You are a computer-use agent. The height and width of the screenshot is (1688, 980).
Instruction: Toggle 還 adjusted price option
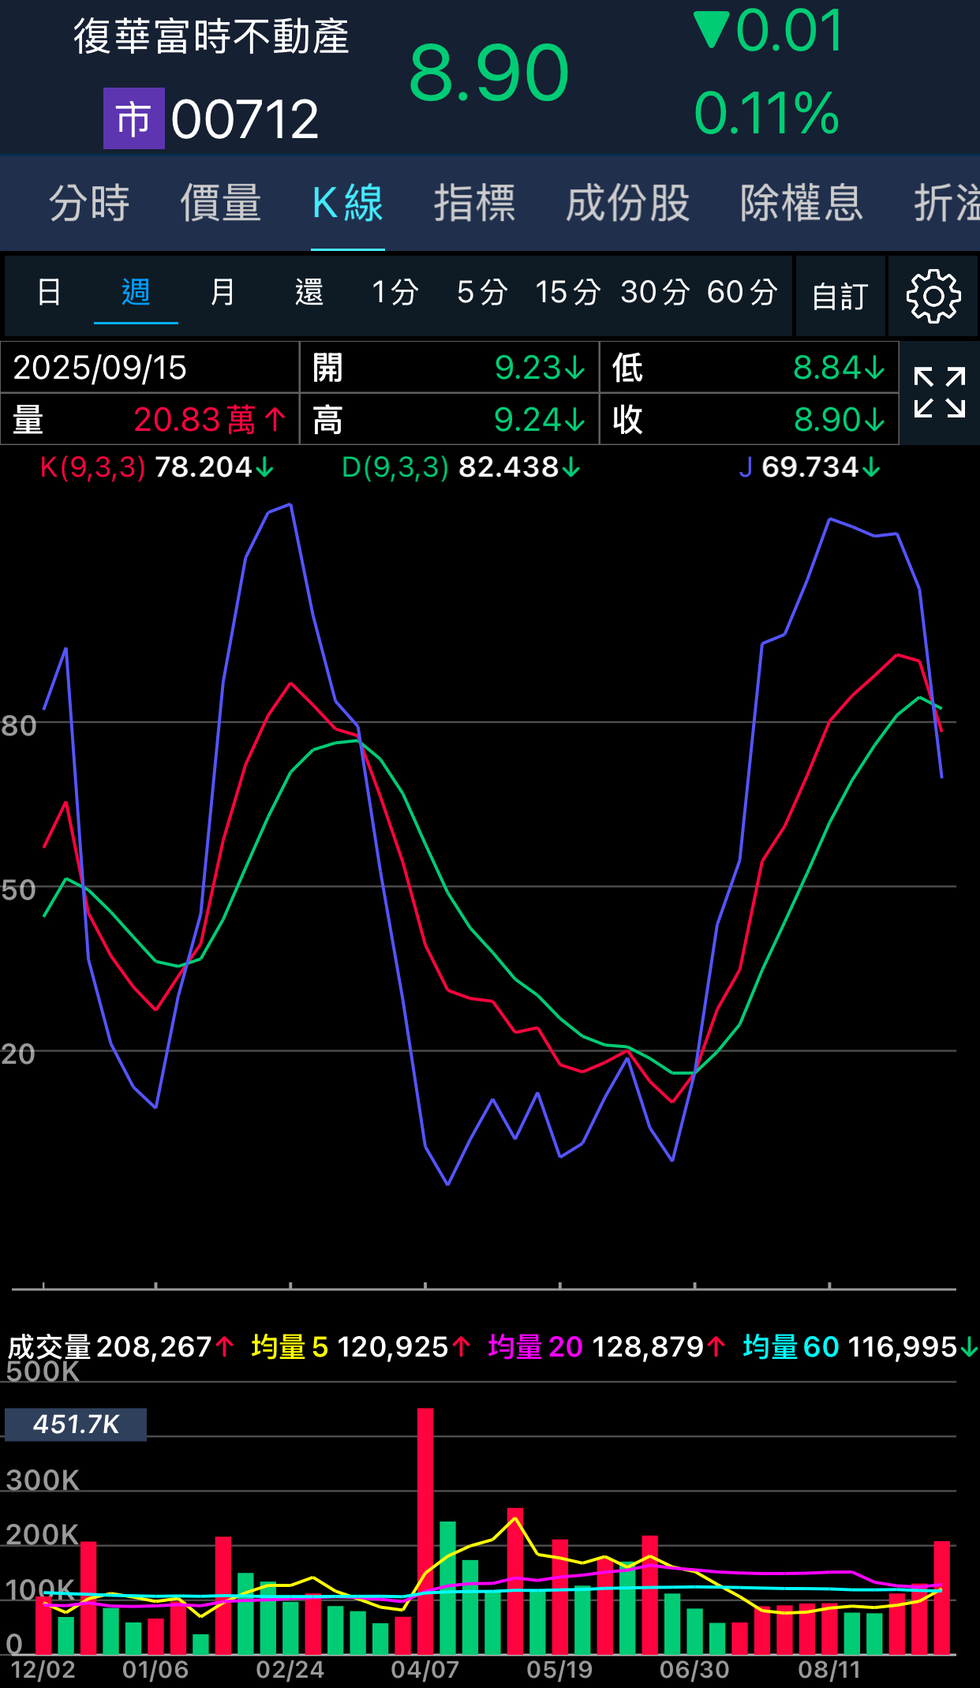pyautogui.click(x=309, y=292)
